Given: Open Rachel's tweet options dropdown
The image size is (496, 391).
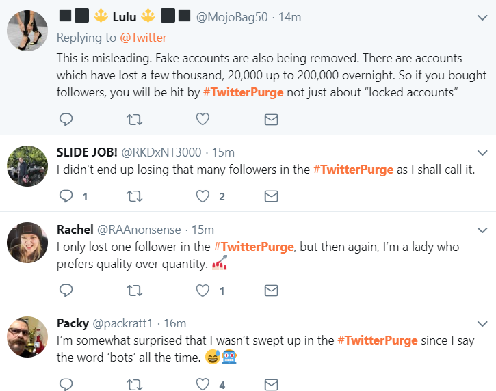Looking at the screenshot, I should click(x=482, y=230).
